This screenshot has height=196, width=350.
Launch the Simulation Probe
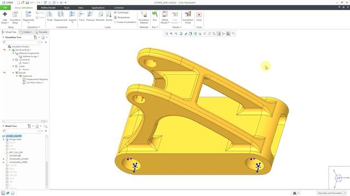[x=188, y=17]
